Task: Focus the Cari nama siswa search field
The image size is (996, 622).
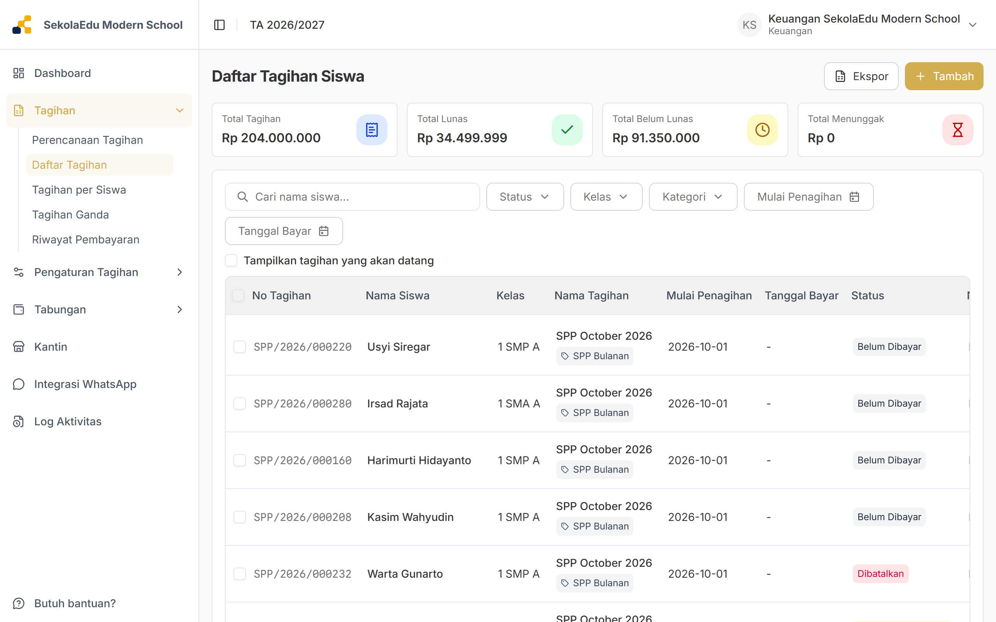Action: coord(352,197)
